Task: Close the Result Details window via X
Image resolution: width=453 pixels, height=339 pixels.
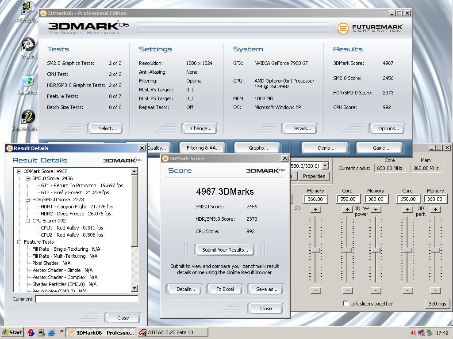Action: 142,148
